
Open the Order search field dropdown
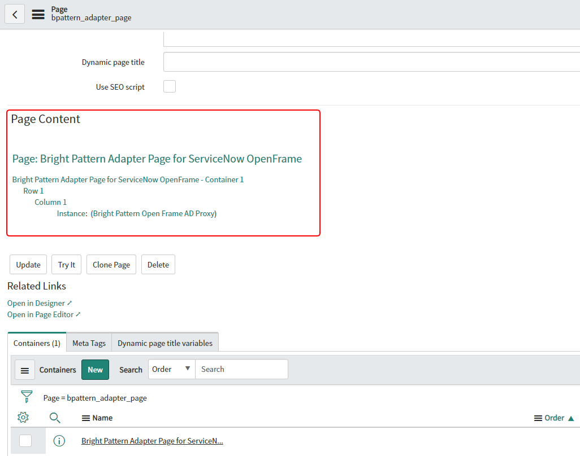pyautogui.click(x=172, y=369)
